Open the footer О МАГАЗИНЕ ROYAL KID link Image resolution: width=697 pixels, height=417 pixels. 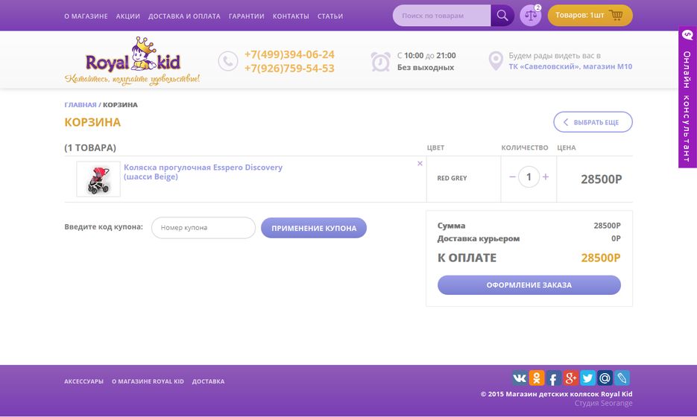(x=148, y=381)
